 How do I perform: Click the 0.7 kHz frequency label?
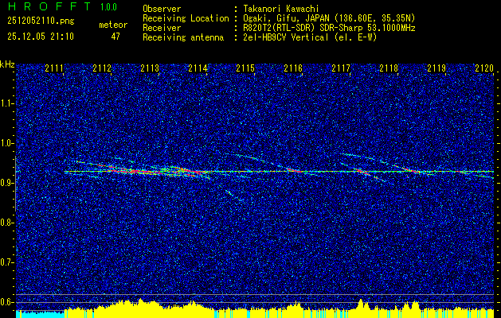[6, 262]
